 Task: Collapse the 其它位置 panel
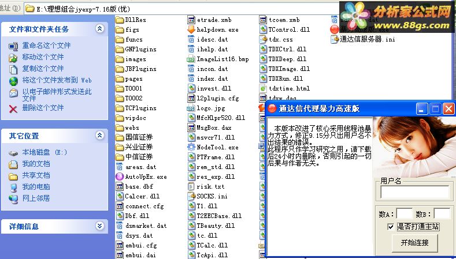click(x=100, y=135)
